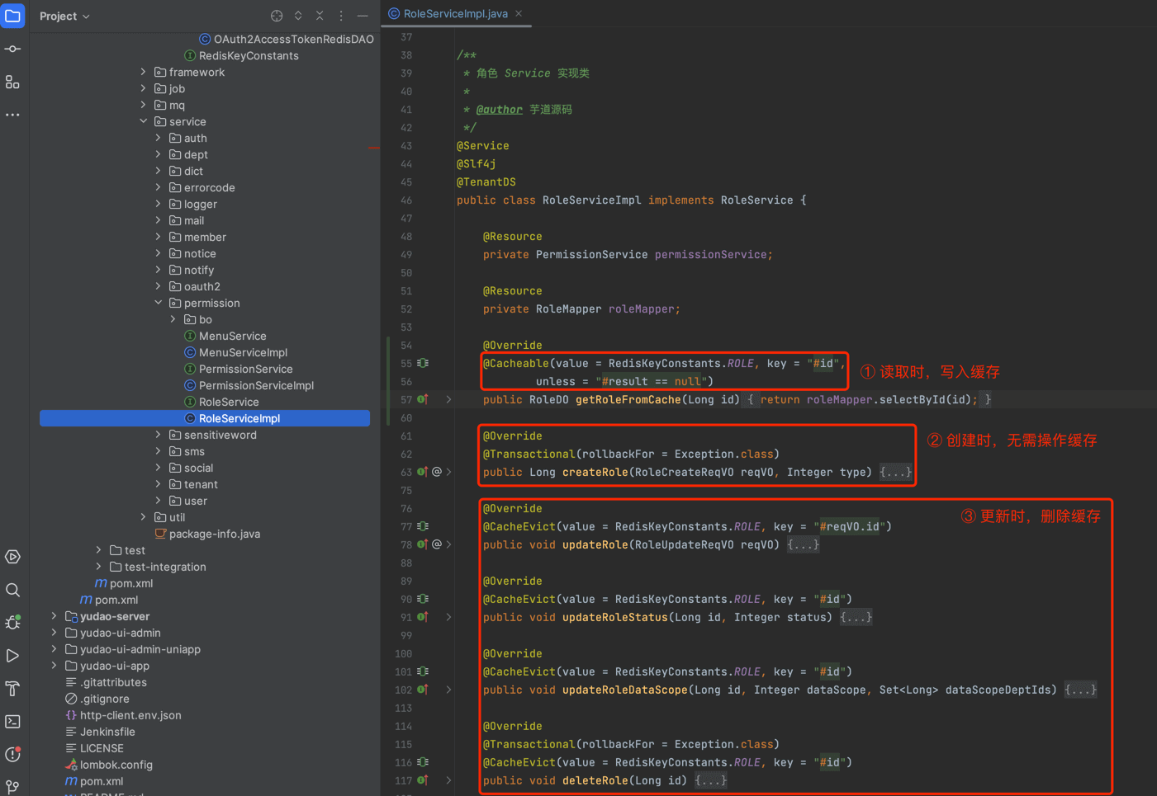
Task: Open the Structure tool window
Action: click(12, 82)
